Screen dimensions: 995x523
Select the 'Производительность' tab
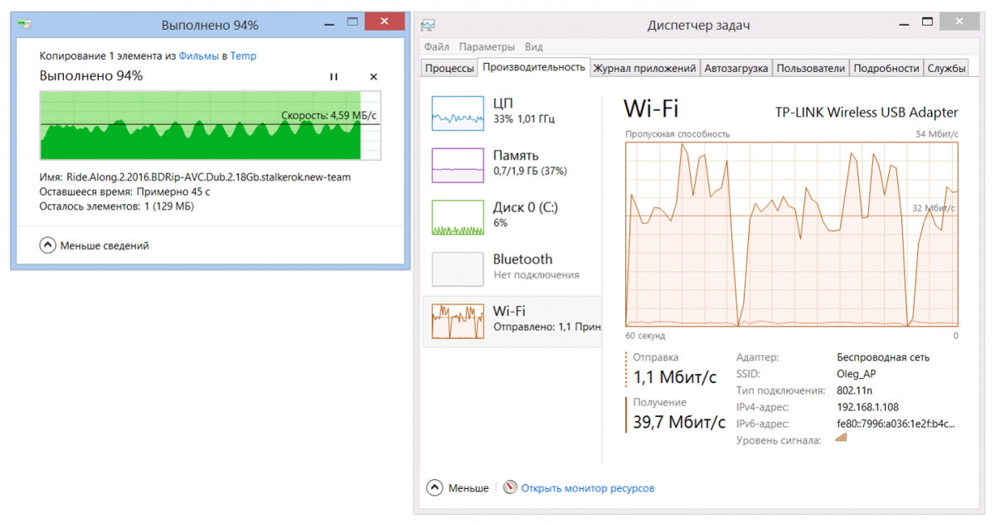point(534,68)
